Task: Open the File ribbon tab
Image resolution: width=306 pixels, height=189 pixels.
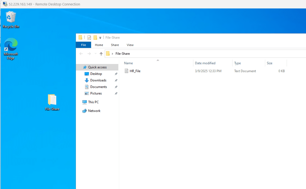Action: [83, 45]
